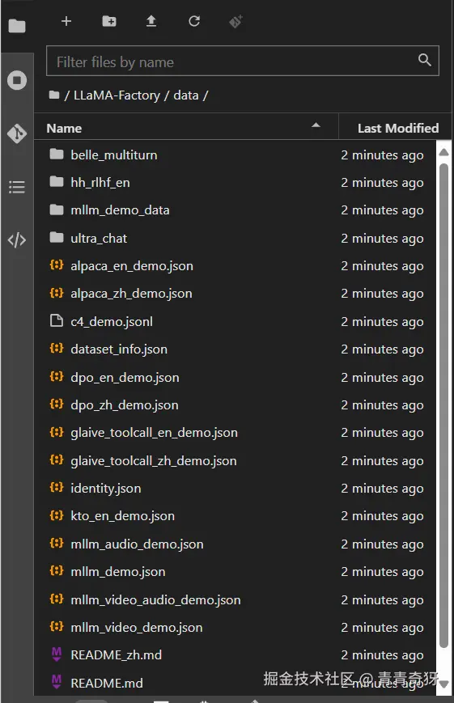454x703 pixels.
Task: Click the JSON icon beside kto_en_demo.json
Action: [x=57, y=515]
